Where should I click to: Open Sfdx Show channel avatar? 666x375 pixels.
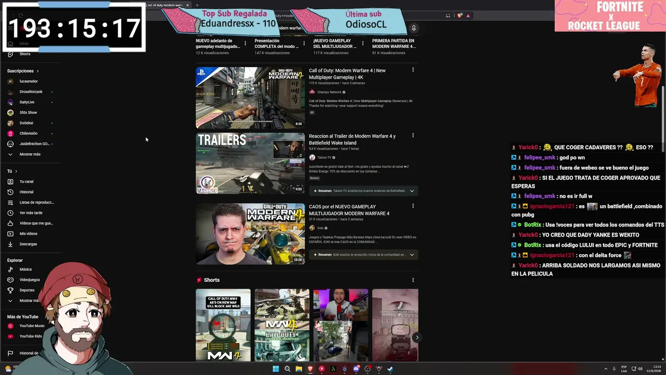tap(10, 113)
